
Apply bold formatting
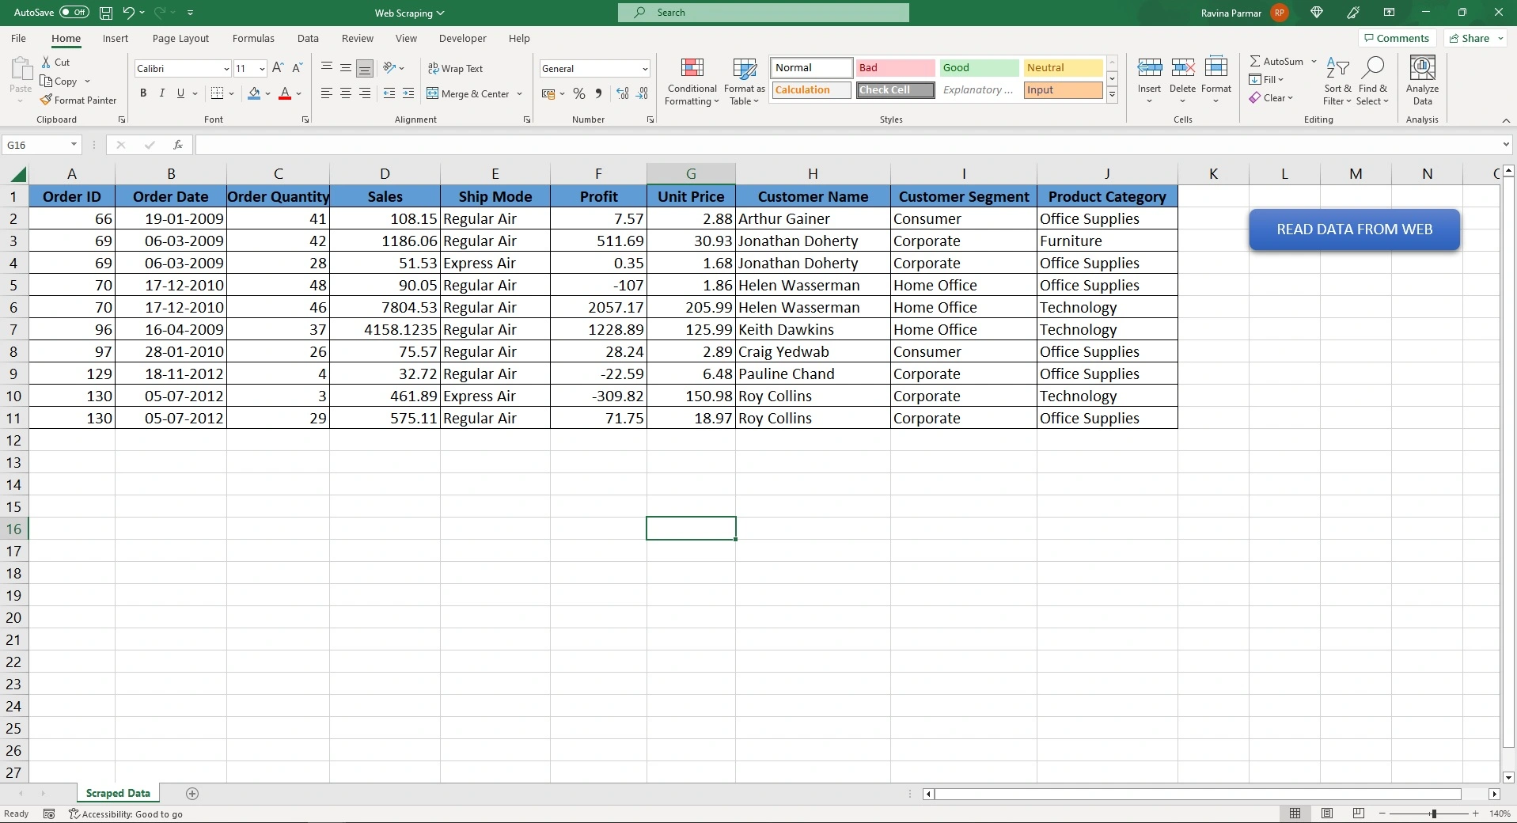142,93
